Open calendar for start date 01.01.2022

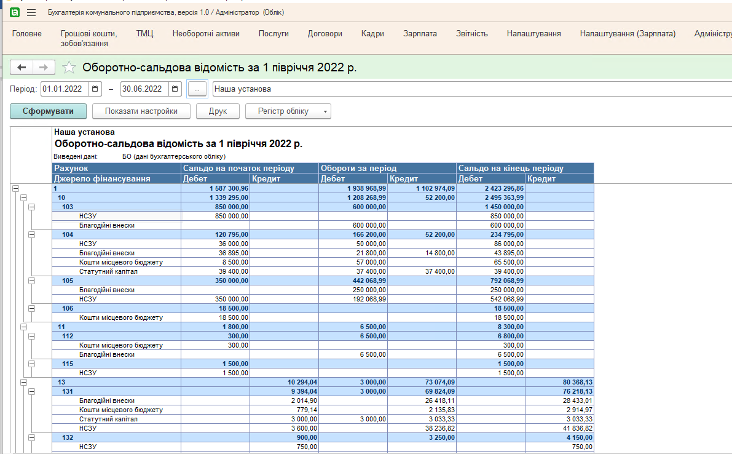(x=95, y=89)
